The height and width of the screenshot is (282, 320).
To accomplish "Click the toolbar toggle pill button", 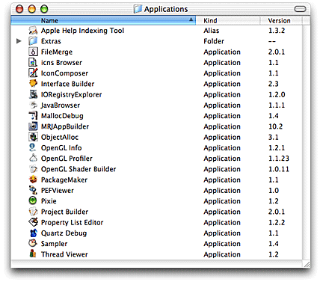I will pyautogui.click(x=300, y=9).
